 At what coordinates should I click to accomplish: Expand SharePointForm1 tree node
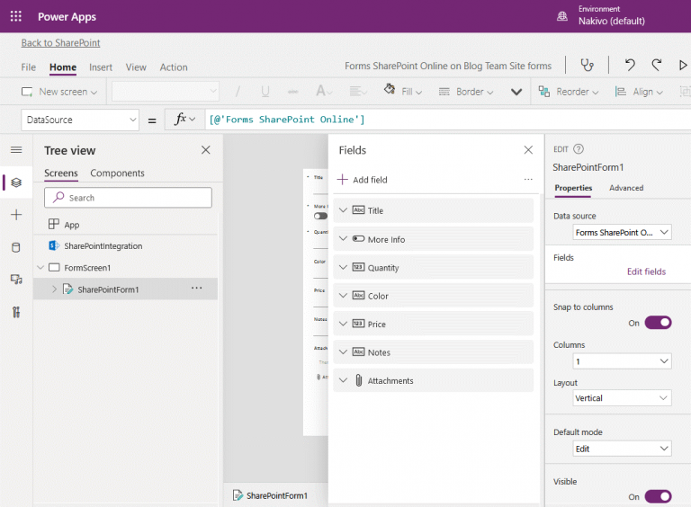[x=54, y=289]
